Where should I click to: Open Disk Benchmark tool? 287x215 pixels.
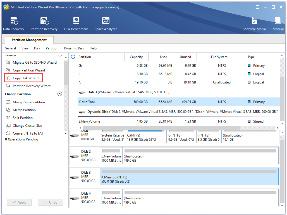click(x=76, y=24)
